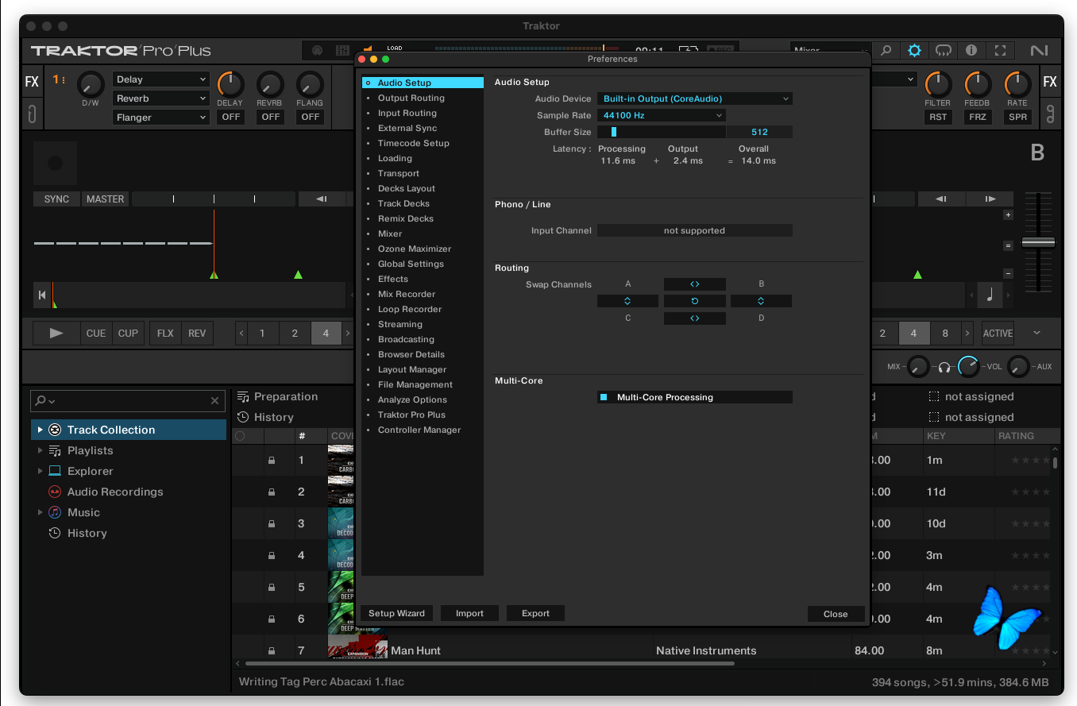Click the Export button in Preferences
This screenshot has width=1077, height=706.
point(535,613)
